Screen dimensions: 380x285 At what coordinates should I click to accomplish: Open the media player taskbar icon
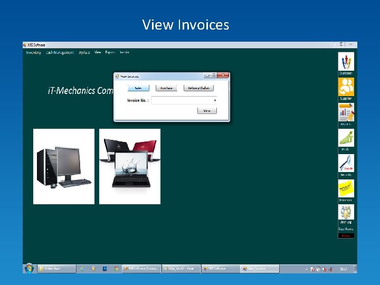[x=93, y=269]
